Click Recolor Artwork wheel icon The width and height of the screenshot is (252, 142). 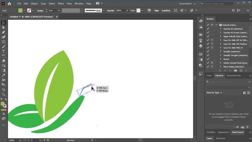point(149,11)
